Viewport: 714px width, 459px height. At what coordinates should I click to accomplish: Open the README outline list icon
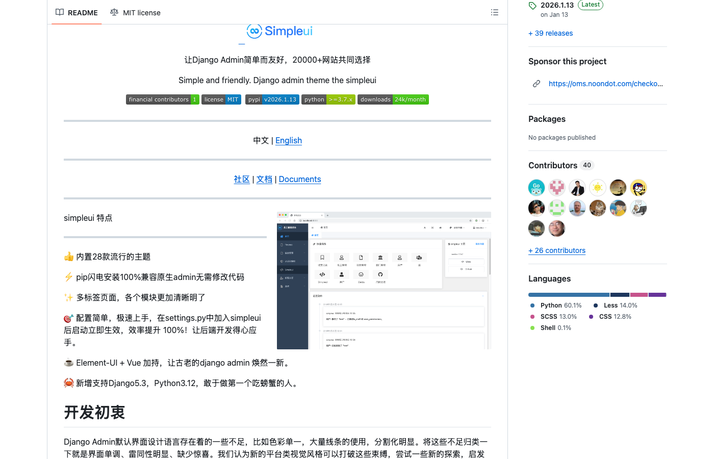click(x=494, y=12)
